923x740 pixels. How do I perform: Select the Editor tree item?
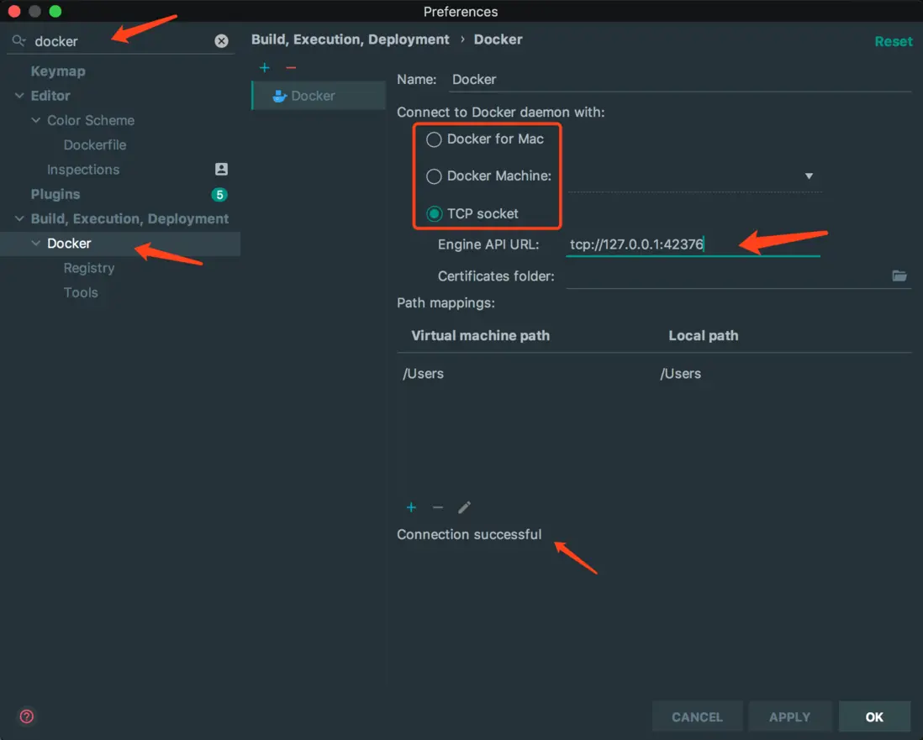[x=50, y=95]
